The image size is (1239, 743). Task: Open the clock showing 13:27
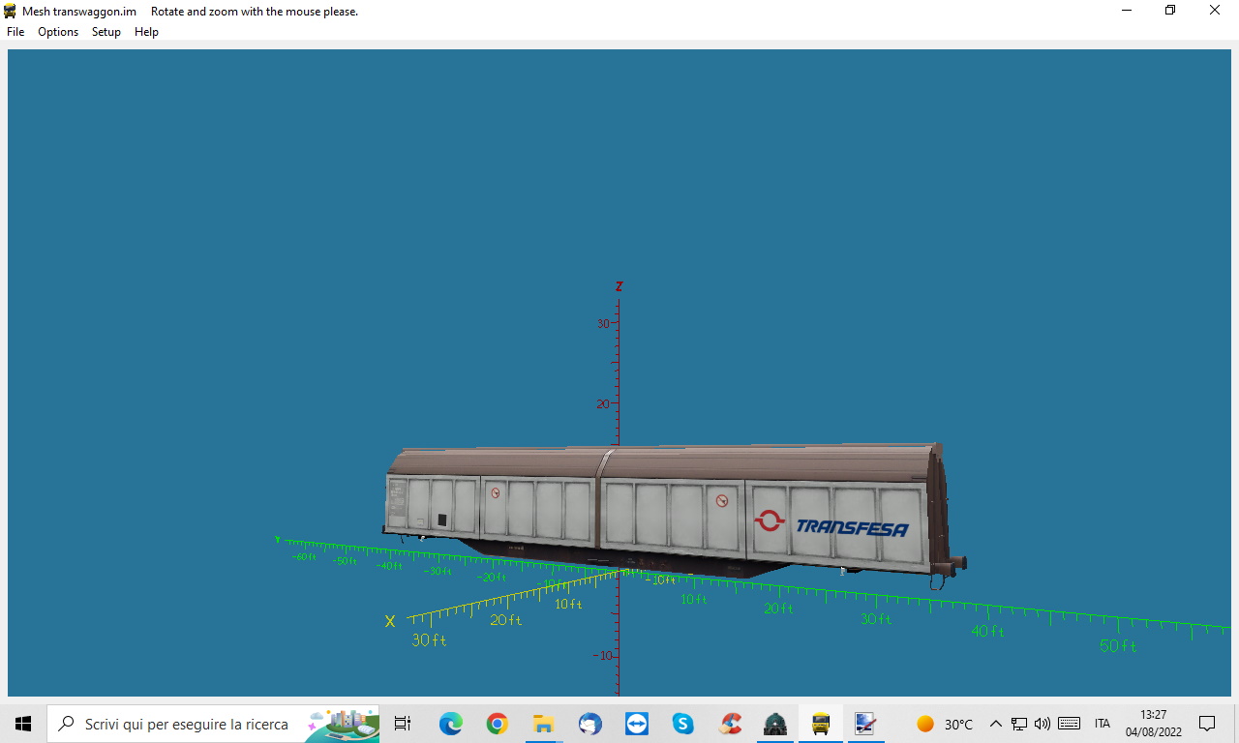click(1153, 724)
